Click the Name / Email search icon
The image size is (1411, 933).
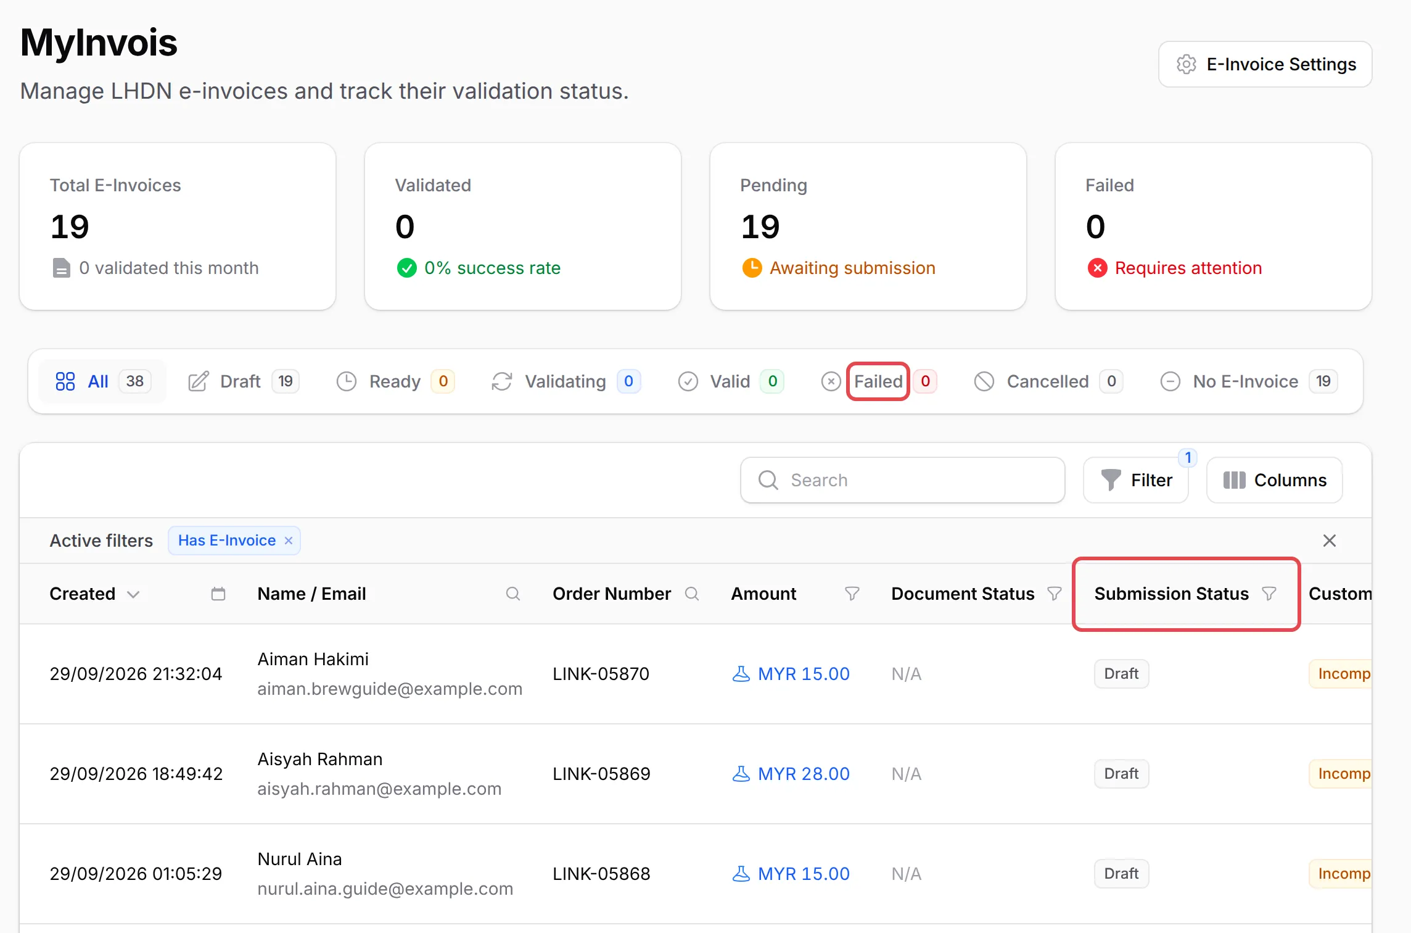(x=513, y=594)
